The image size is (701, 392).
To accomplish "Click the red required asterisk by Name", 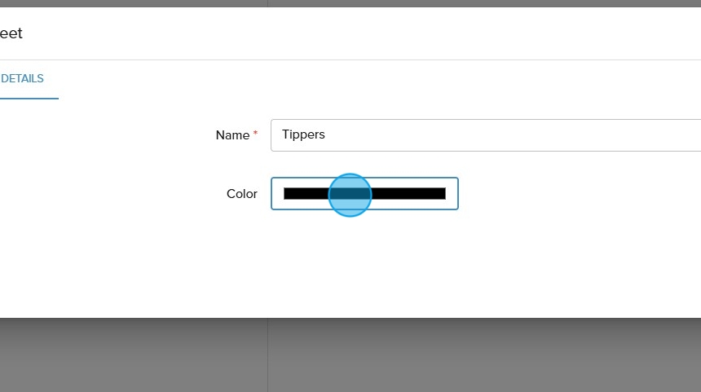I will pyautogui.click(x=255, y=133).
